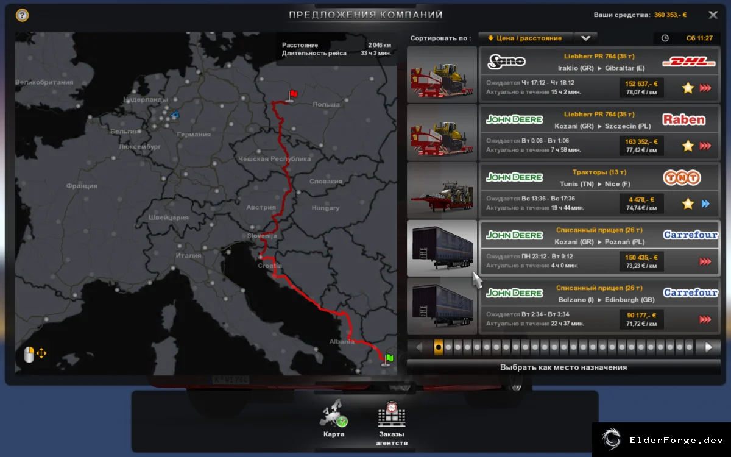Click the blue arrows on the TNT offer

(705, 204)
